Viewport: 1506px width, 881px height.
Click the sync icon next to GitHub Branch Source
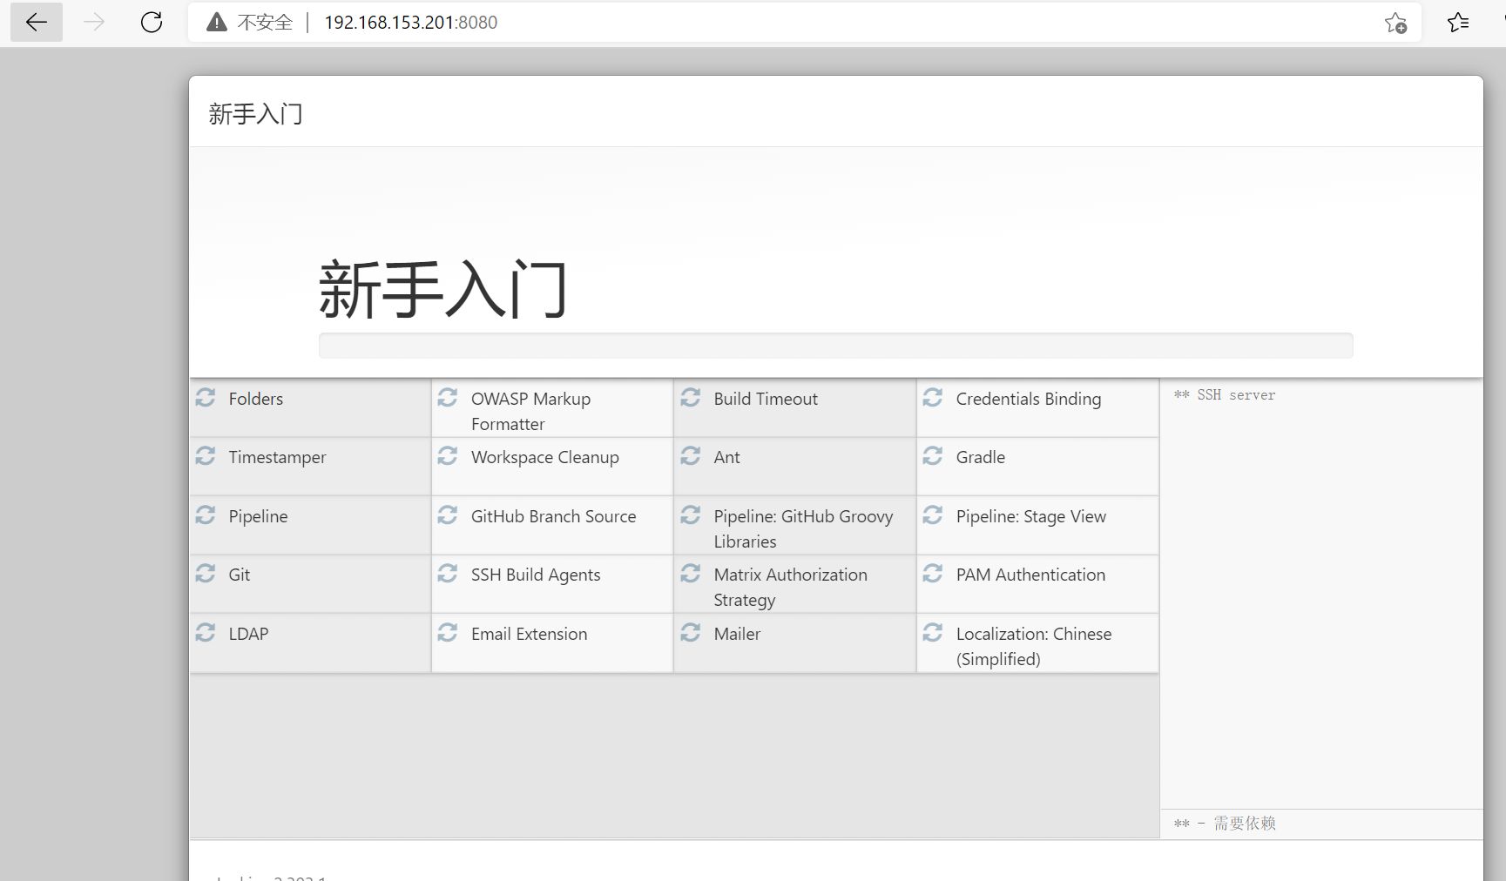tap(448, 515)
